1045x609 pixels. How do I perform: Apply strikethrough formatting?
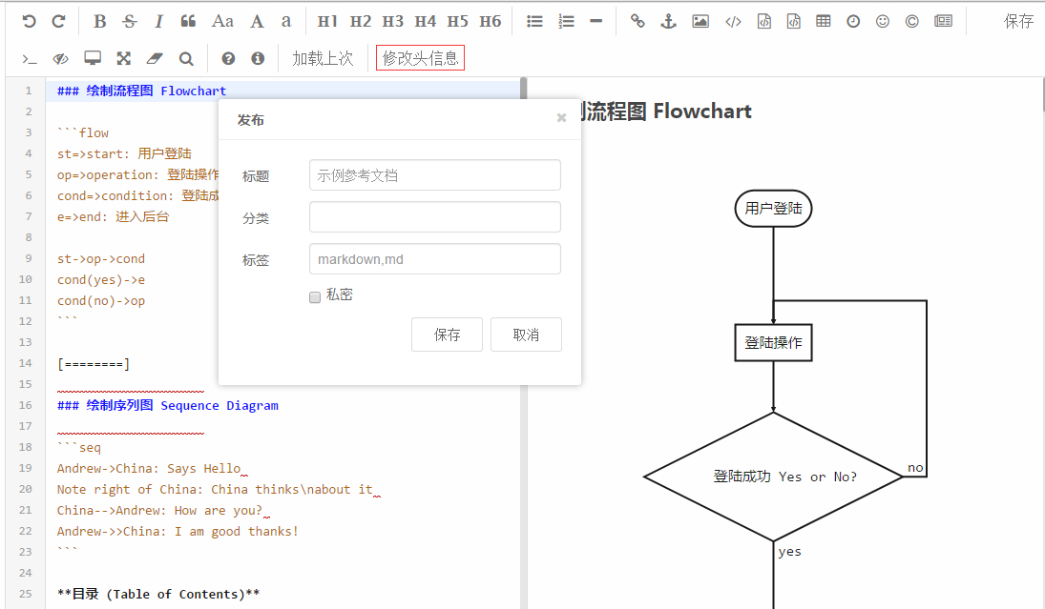(x=129, y=21)
